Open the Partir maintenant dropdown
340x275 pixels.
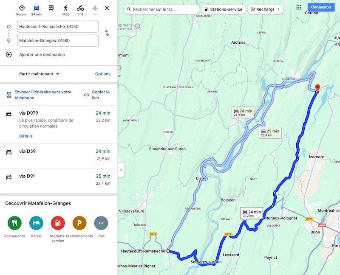pyautogui.click(x=39, y=74)
